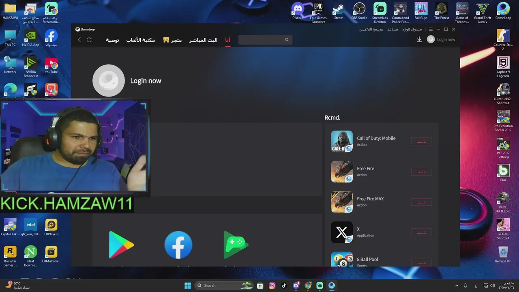Open volume control in system tray
Image resolution: width=519 pixels, height=292 pixels.
[492, 286]
